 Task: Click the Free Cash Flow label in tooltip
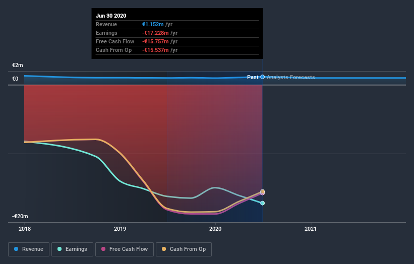(x=115, y=41)
